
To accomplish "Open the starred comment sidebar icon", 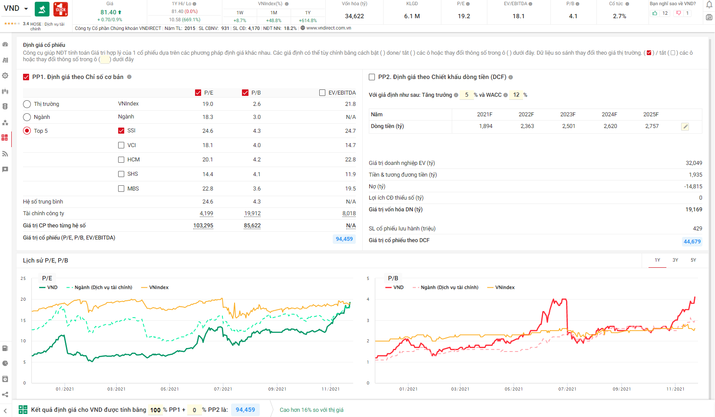I will tap(5, 169).
